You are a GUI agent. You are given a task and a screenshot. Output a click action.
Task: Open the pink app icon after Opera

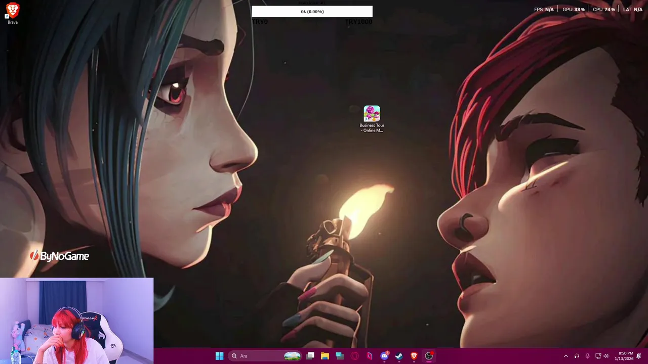point(370,356)
